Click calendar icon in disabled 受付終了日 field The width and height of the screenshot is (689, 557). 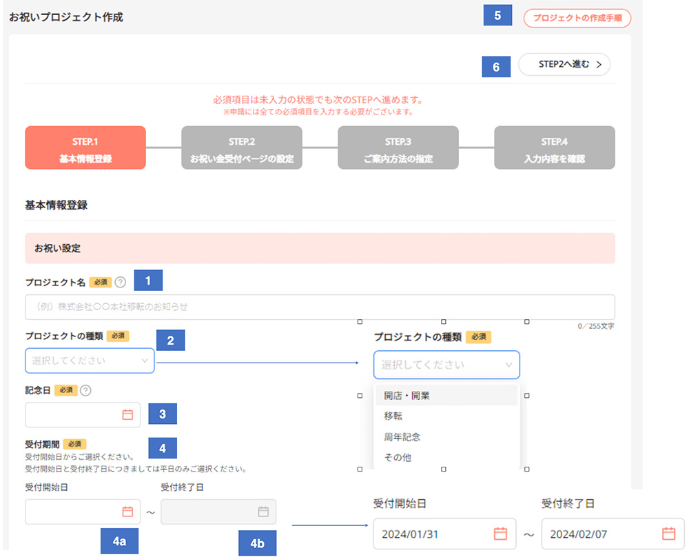point(263,512)
